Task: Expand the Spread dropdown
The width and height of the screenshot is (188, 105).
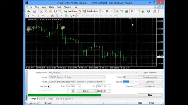Action: [136, 82]
